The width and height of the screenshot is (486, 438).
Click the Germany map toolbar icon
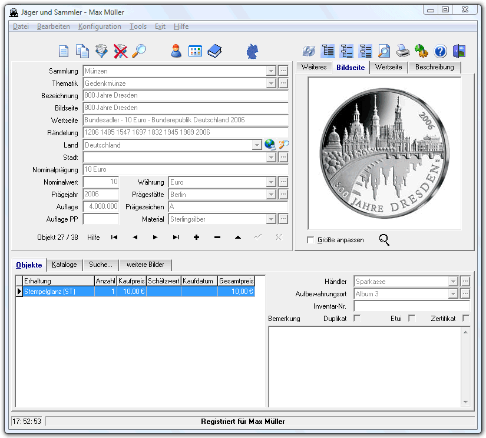coord(252,51)
